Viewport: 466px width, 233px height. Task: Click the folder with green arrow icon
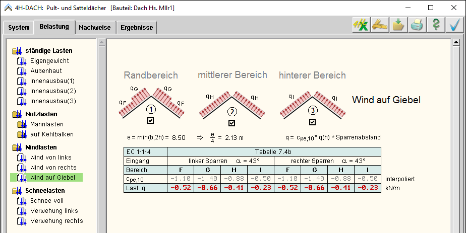(398, 25)
